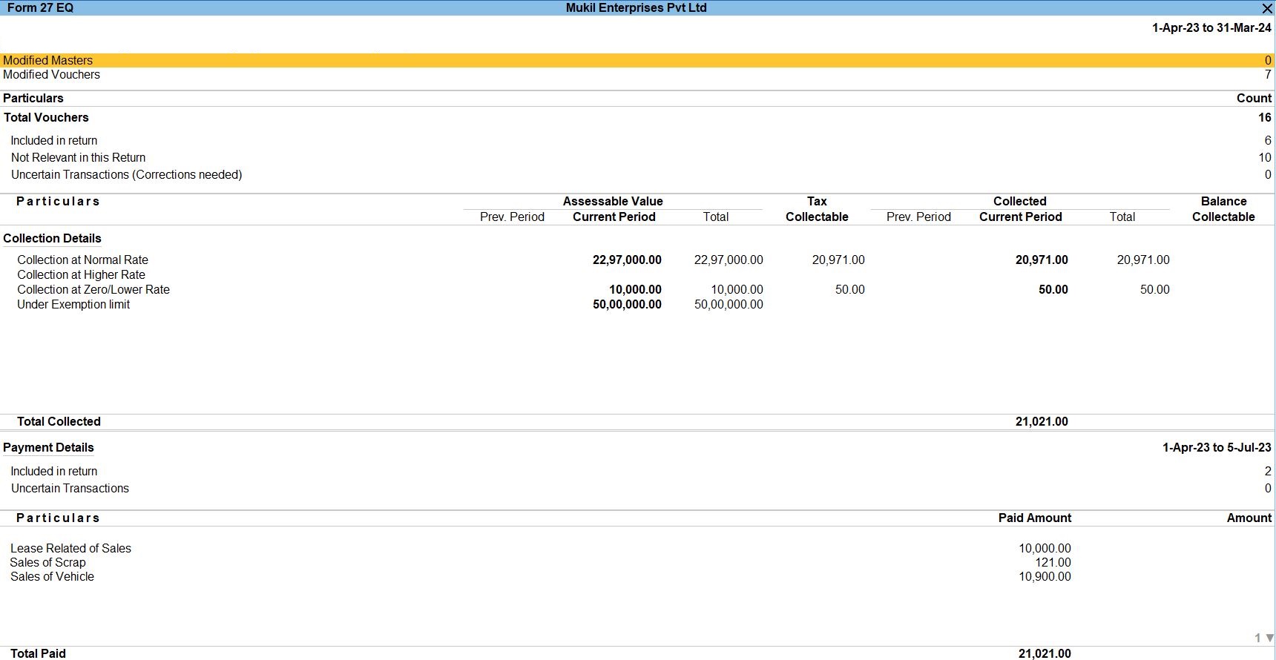1276x660 pixels.
Task: Select Collection at Normal Rate row
Action: (x=637, y=260)
